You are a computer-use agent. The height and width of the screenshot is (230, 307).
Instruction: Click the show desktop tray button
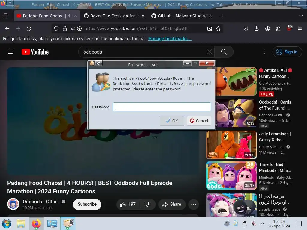(x=299, y=223)
